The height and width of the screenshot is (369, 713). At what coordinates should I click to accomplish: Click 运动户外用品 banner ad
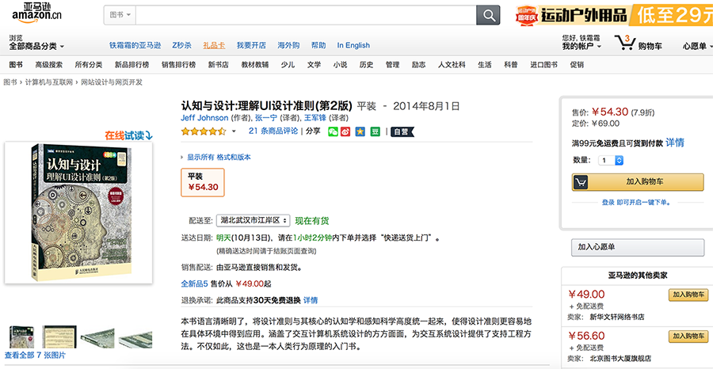[613, 16]
